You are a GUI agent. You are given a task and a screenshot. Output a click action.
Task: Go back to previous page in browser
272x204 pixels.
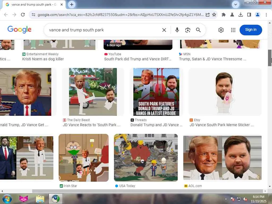6,15
